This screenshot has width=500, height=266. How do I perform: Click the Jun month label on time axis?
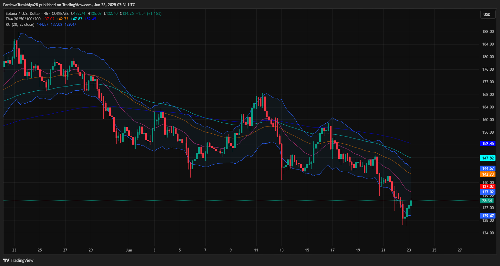(129, 250)
